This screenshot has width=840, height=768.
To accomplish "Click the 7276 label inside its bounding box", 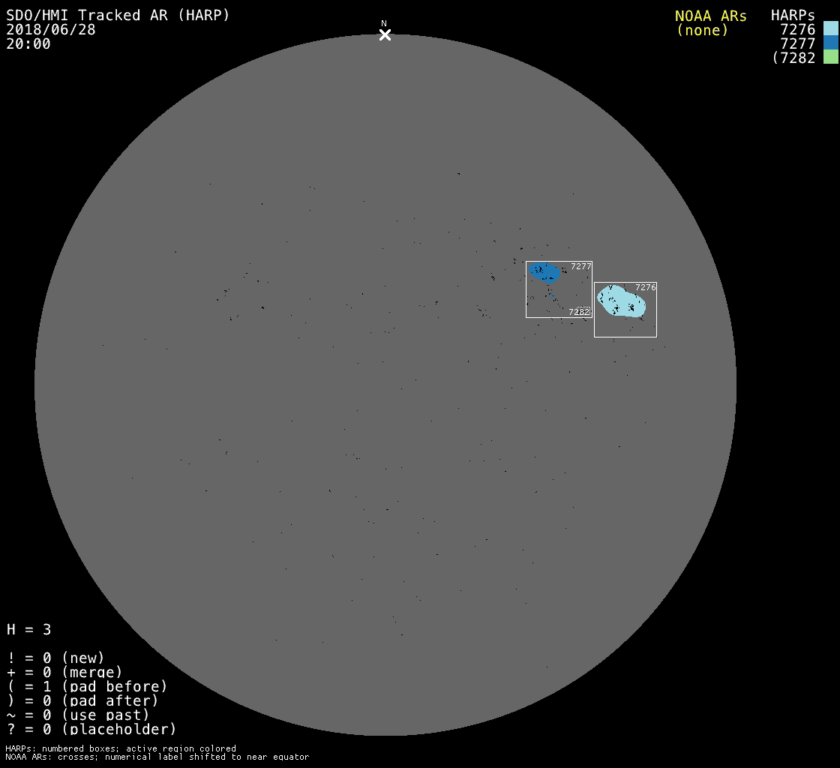I will point(645,287).
